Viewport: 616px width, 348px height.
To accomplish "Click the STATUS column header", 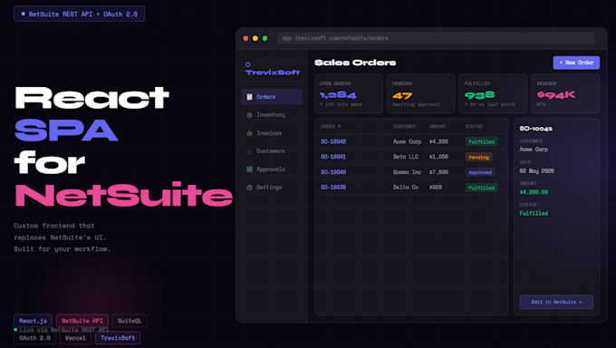I will (x=474, y=126).
